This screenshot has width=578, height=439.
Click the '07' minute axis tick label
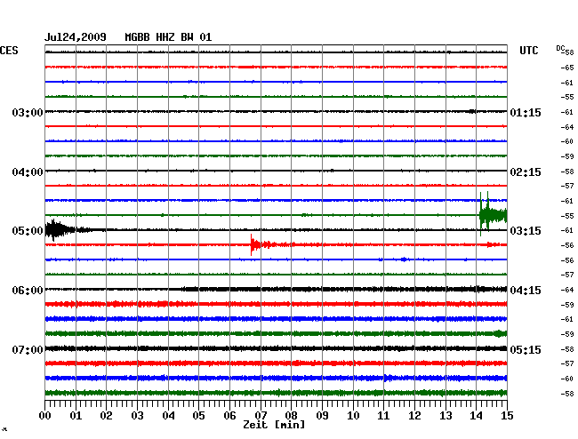point(261,416)
